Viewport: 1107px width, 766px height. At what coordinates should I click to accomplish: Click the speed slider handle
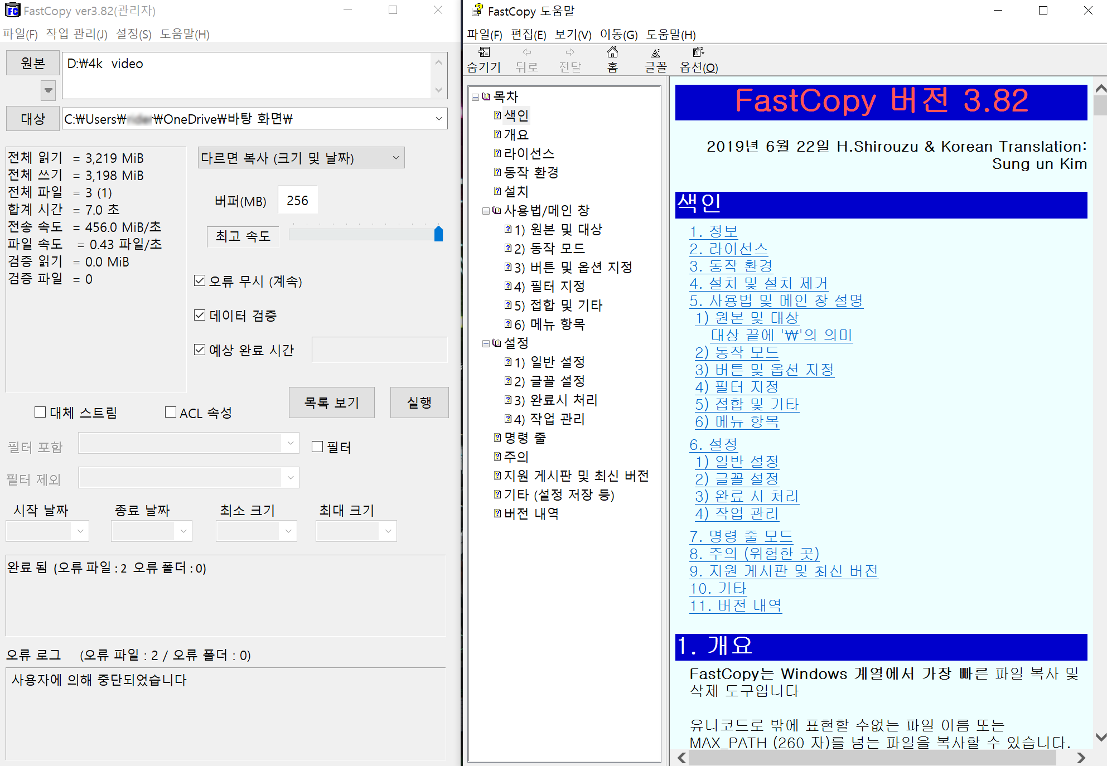click(x=438, y=234)
